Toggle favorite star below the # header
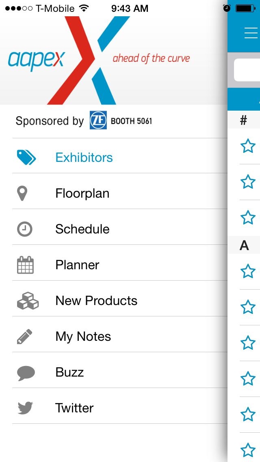The image size is (260, 462). point(248,146)
